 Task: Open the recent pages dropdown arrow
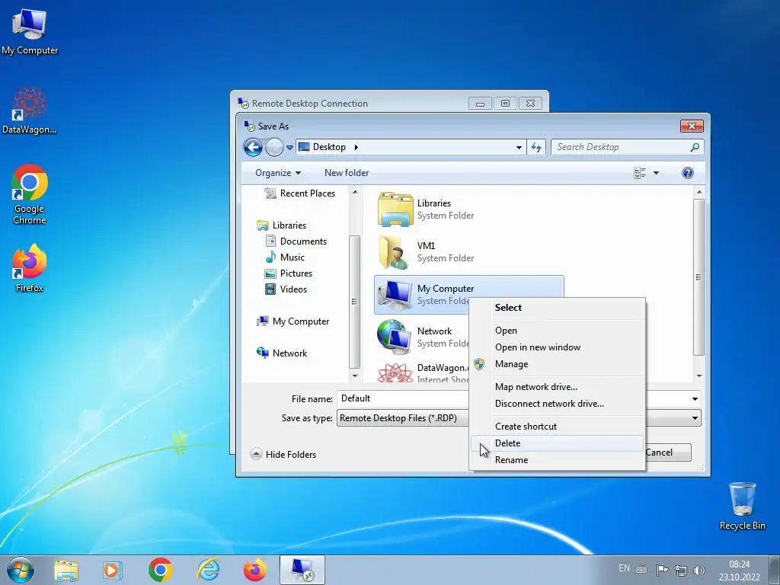(289, 148)
